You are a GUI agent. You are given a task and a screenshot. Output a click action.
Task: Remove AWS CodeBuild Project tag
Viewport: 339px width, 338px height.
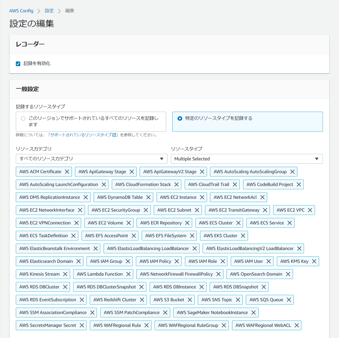click(x=299, y=184)
